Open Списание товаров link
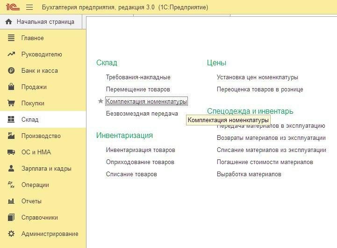 click(131, 174)
